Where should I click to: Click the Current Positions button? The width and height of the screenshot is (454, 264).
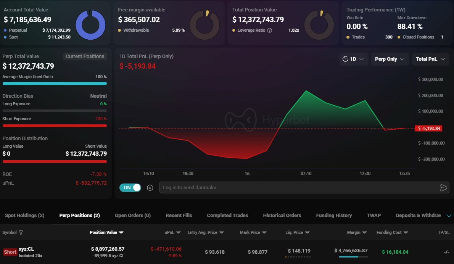coord(85,56)
